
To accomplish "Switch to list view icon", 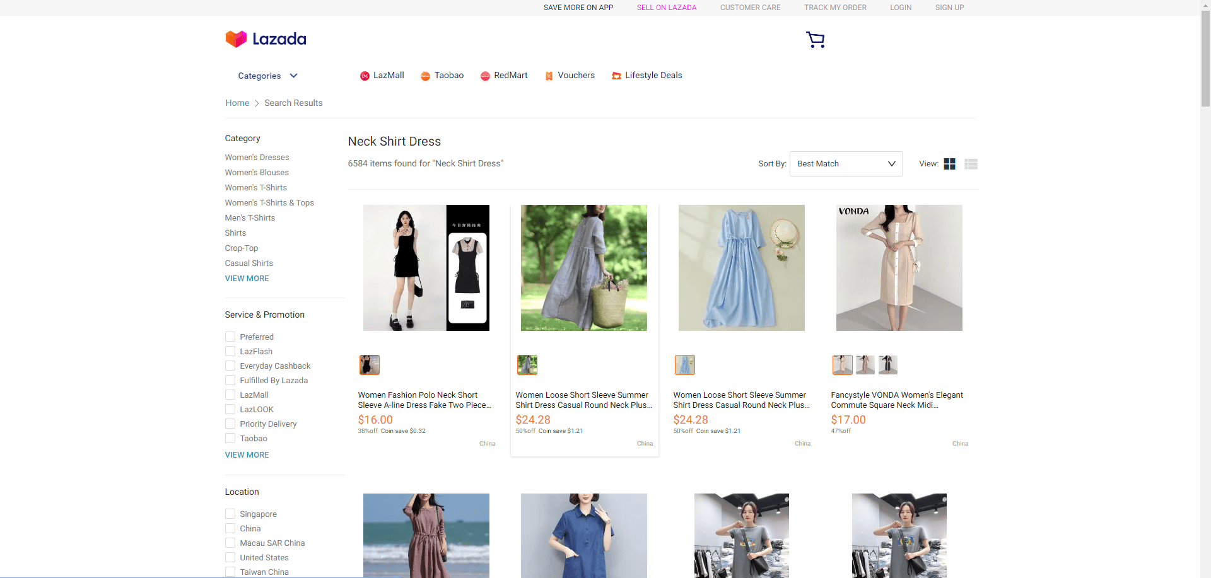I will pyautogui.click(x=971, y=164).
